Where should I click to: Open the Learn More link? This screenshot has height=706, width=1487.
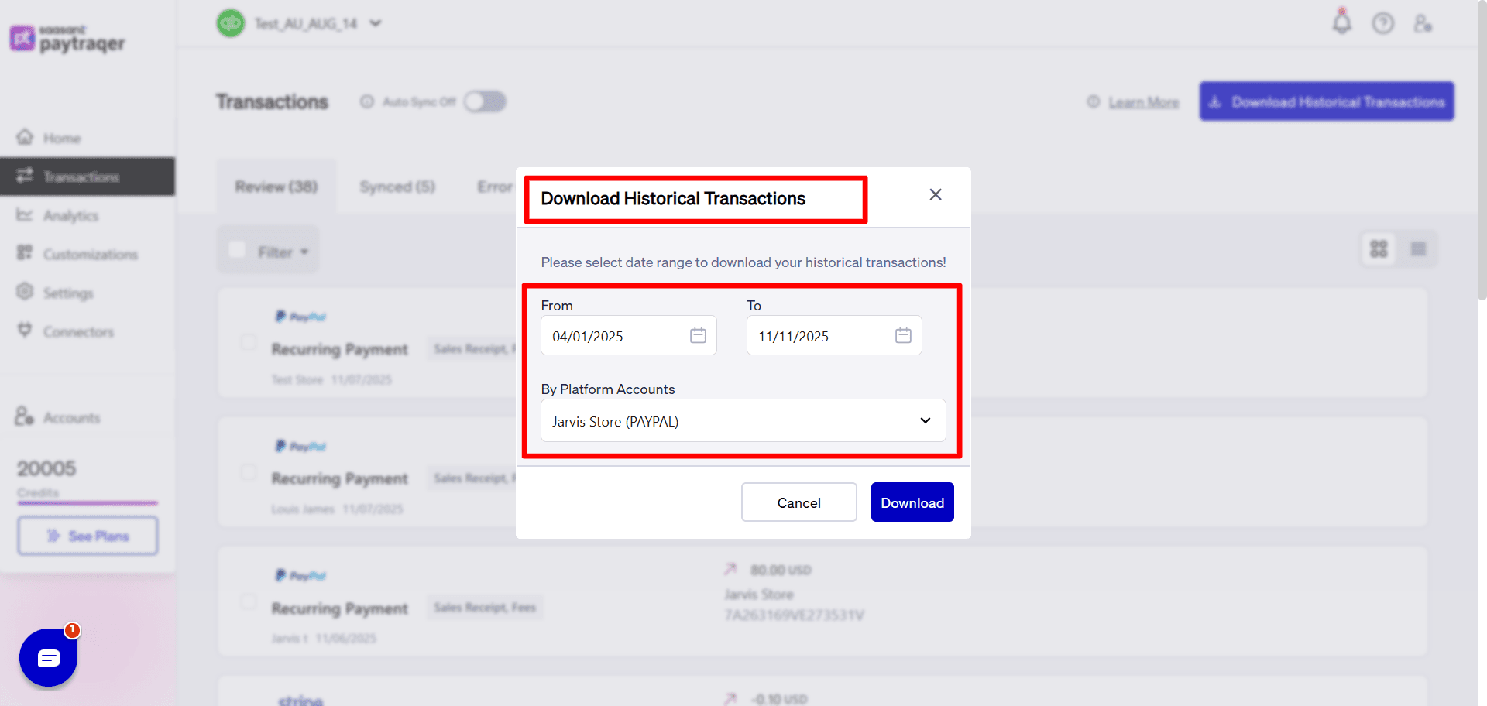click(x=1143, y=101)
